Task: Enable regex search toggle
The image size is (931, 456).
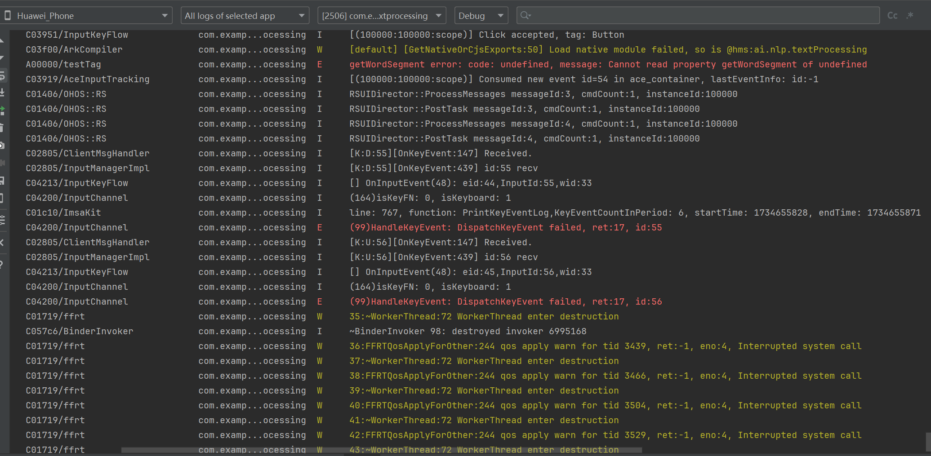Action: click(910, 16)
